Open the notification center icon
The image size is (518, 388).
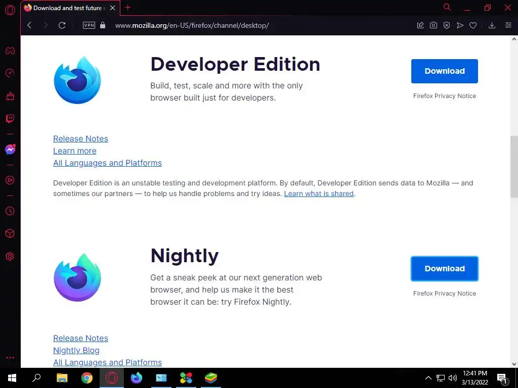pos(502,379)
